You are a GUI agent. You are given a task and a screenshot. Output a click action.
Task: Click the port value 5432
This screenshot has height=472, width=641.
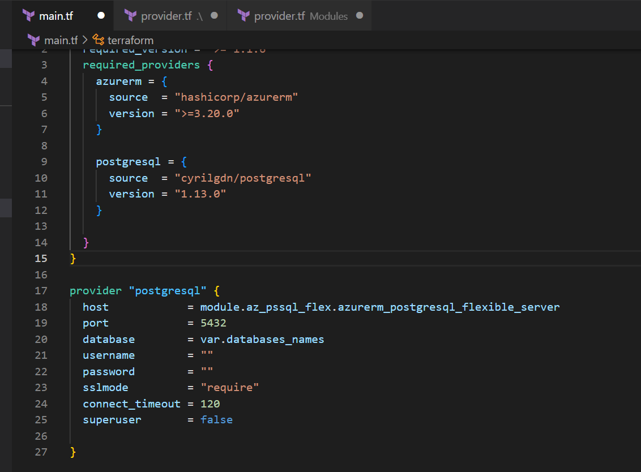[x=213, y=323]
